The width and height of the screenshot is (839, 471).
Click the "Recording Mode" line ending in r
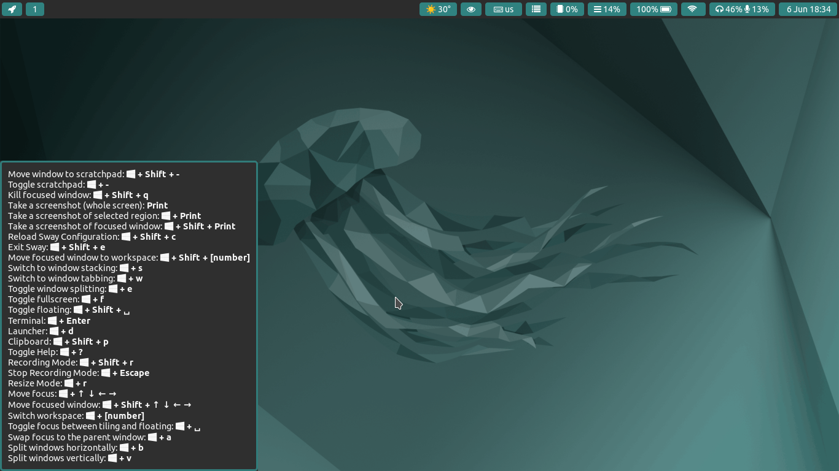click(71, 362)
